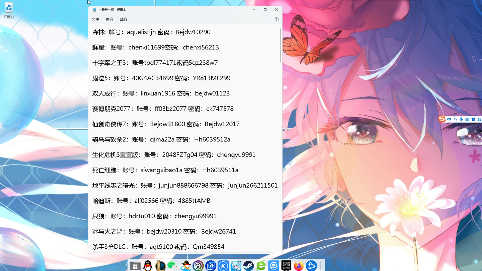The image size is (482, 271).
Task: Open Firefox from the dock
Action: (299, 266)
